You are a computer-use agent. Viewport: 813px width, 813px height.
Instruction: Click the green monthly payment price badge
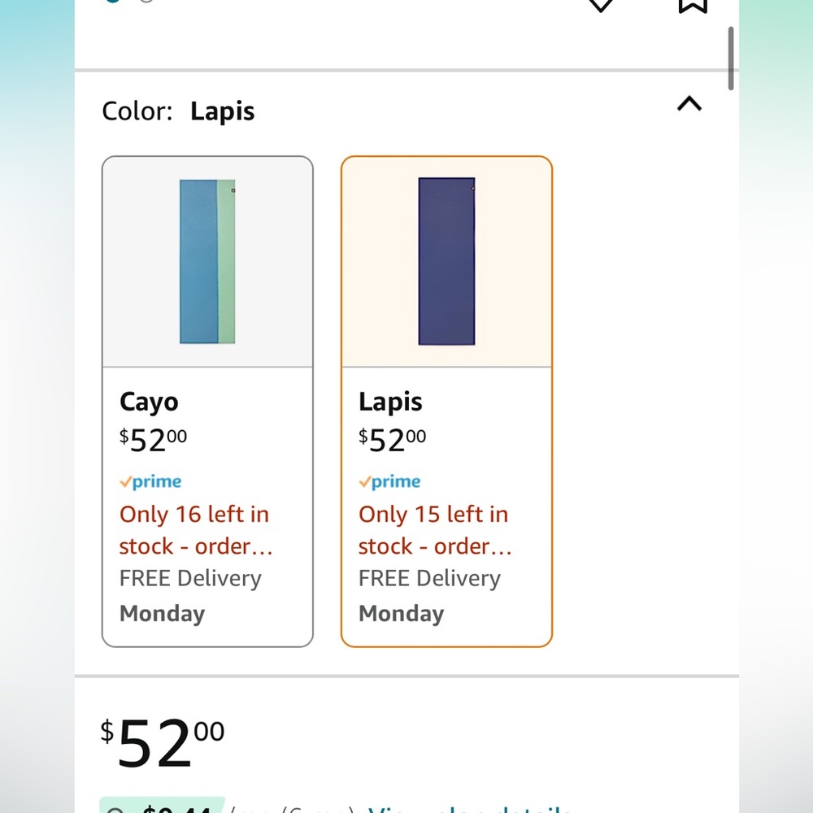coord(163,808)
